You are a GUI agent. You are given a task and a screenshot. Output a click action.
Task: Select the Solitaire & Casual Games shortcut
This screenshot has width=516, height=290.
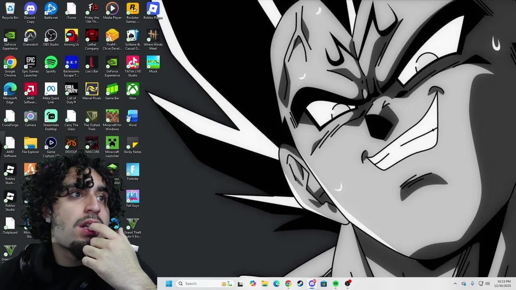[x=133, y=40]
